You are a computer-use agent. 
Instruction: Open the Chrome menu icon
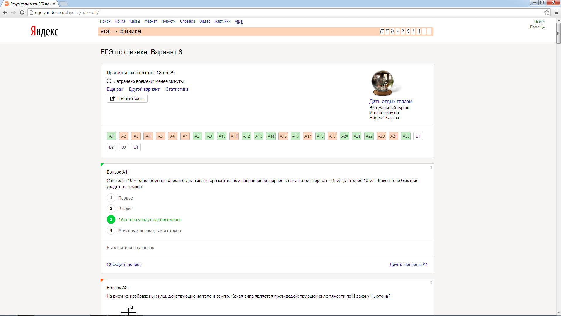point(556,13)
